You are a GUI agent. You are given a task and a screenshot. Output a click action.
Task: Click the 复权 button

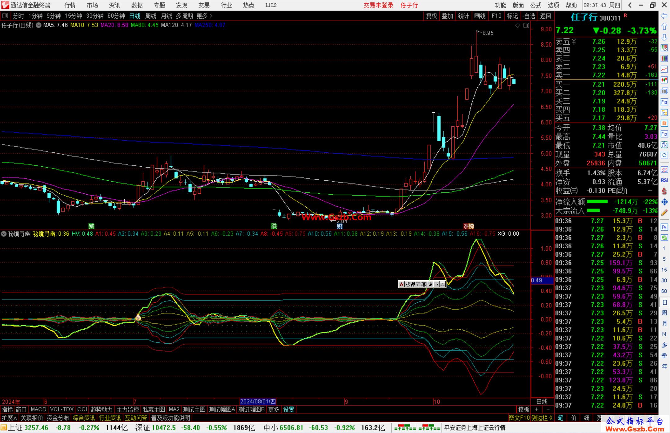431,16
